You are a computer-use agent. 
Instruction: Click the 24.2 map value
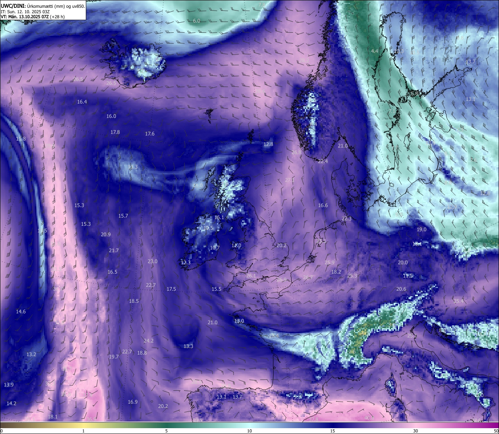click(149, 341)
